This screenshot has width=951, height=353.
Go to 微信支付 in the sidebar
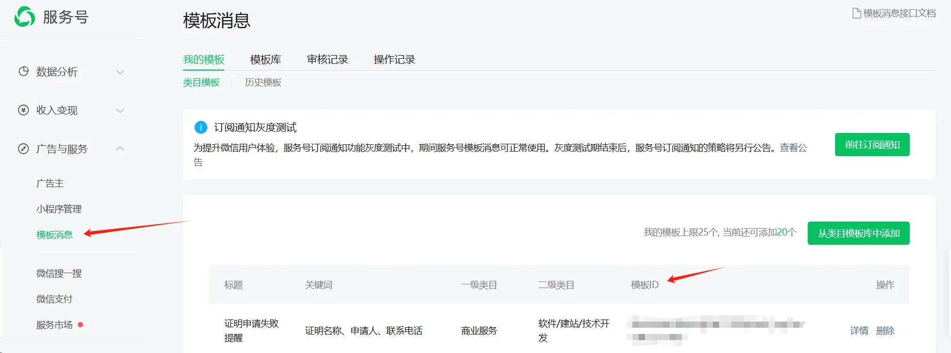tap(54, 299)
